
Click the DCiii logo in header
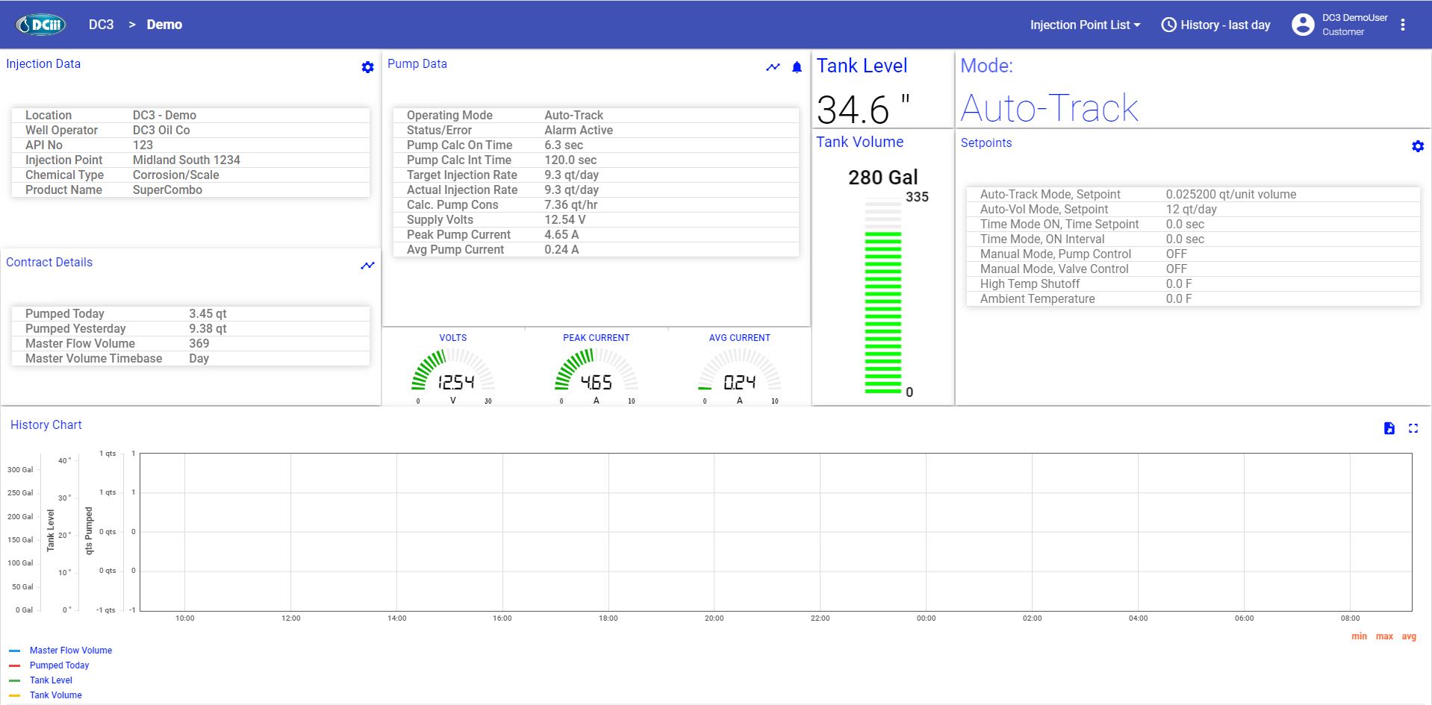41,25
